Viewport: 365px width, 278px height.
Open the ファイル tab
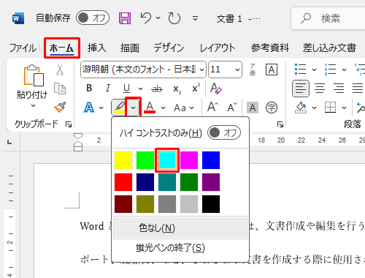click(23, 48)
